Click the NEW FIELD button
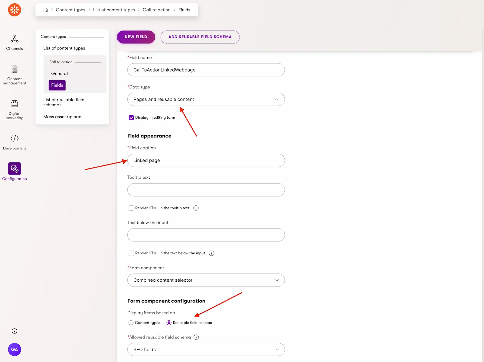The width and height of the screenshot is (484, 362). click(x=136, y=37)
